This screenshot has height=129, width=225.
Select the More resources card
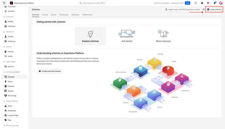click(x=163, y=36)
